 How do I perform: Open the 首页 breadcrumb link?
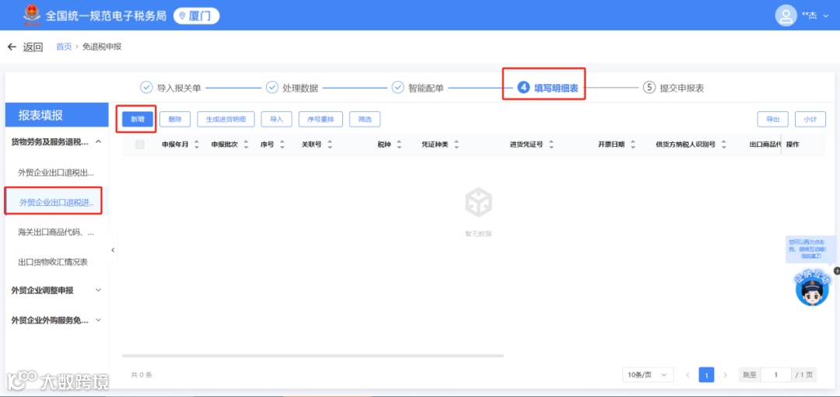pyautogui.click(x=64, y=47)
